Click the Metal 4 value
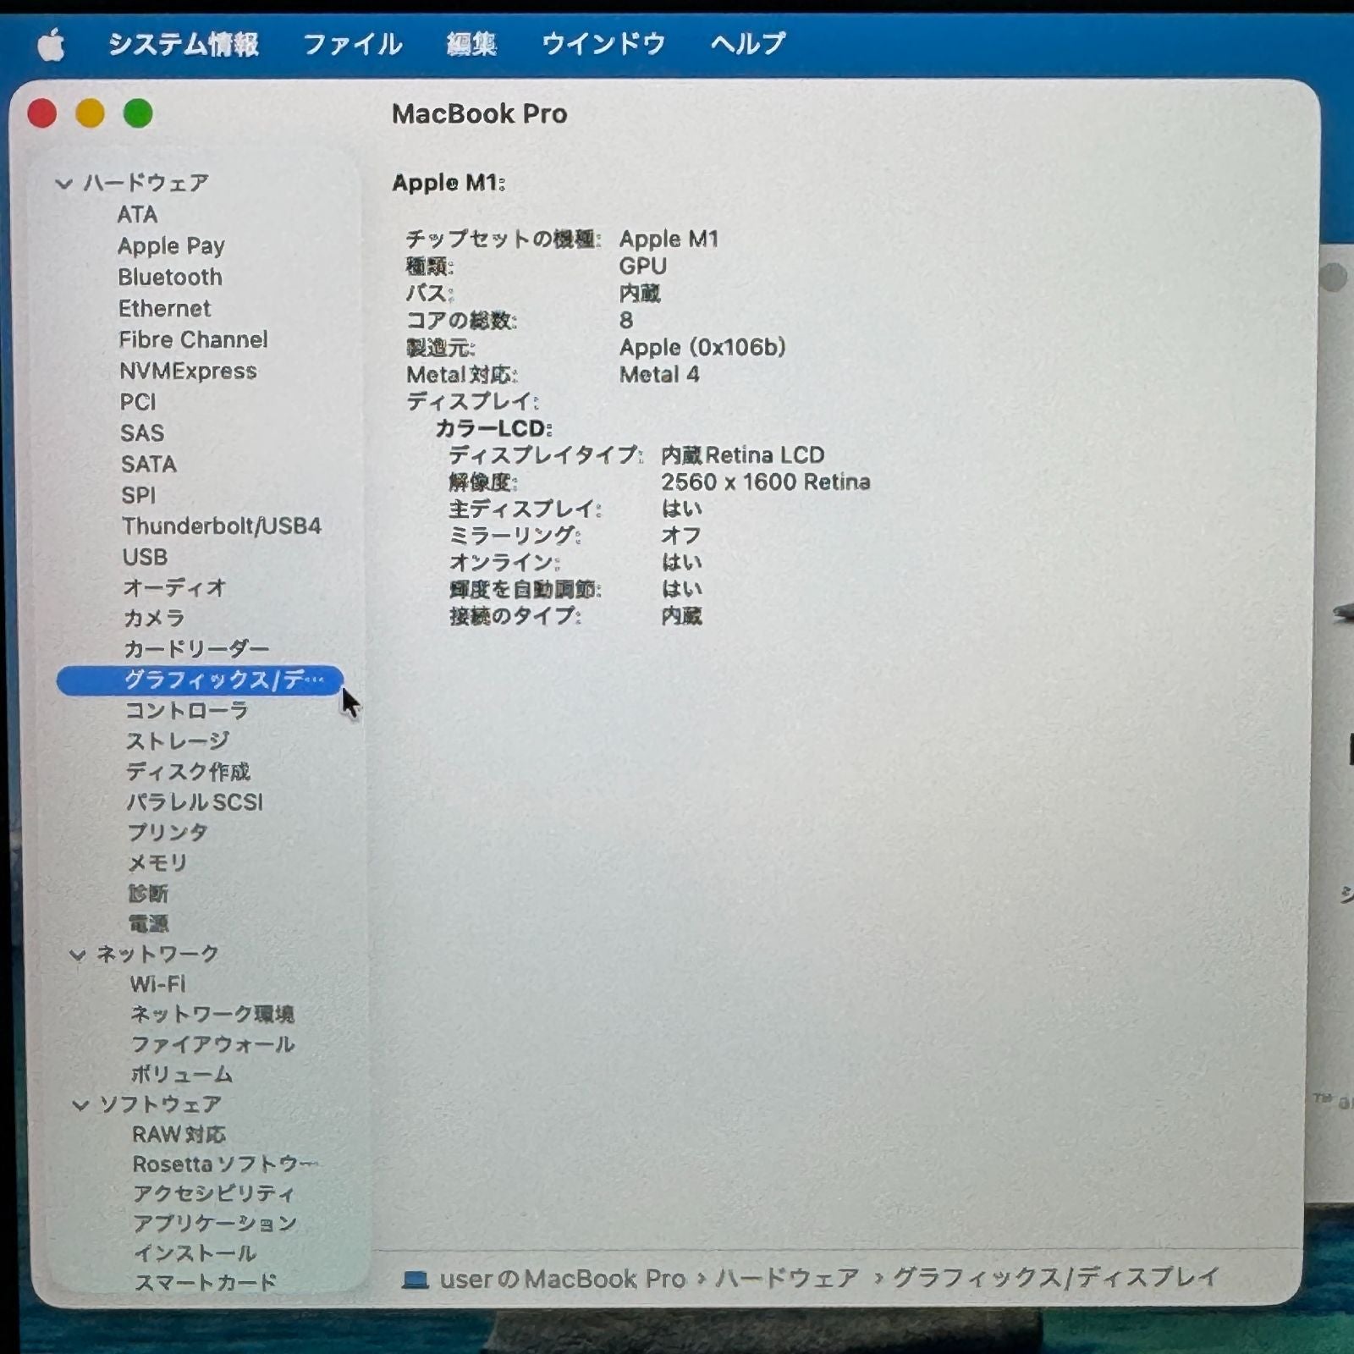Screen dimensions: 1354x1354 coord(659,375)
